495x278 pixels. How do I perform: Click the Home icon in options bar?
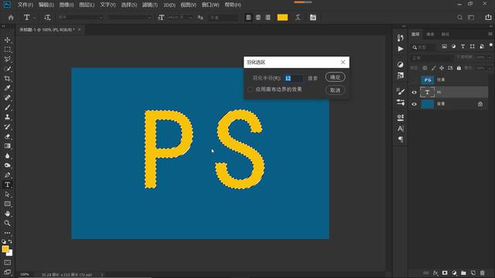pyautogui.click(x=11, y=18)
